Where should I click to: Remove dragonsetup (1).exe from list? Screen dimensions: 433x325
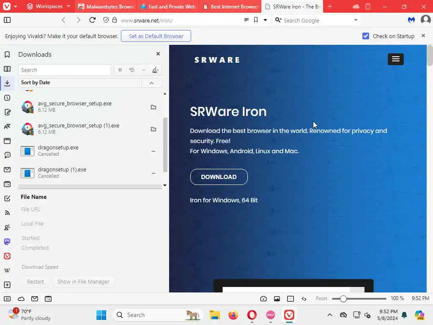pyautogui.click(x=153, y=173)
